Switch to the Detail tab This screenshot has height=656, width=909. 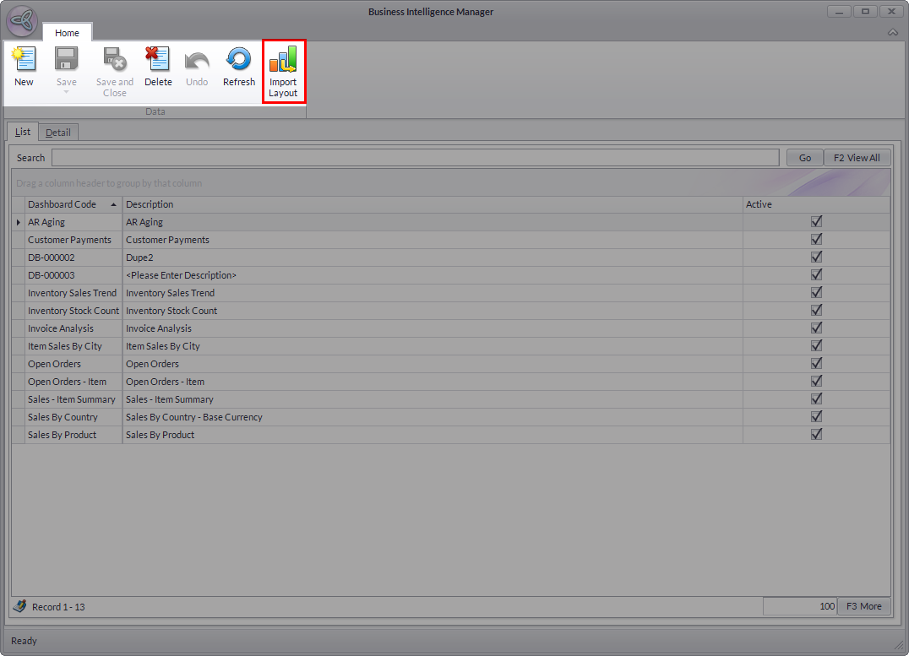[58, 132]
